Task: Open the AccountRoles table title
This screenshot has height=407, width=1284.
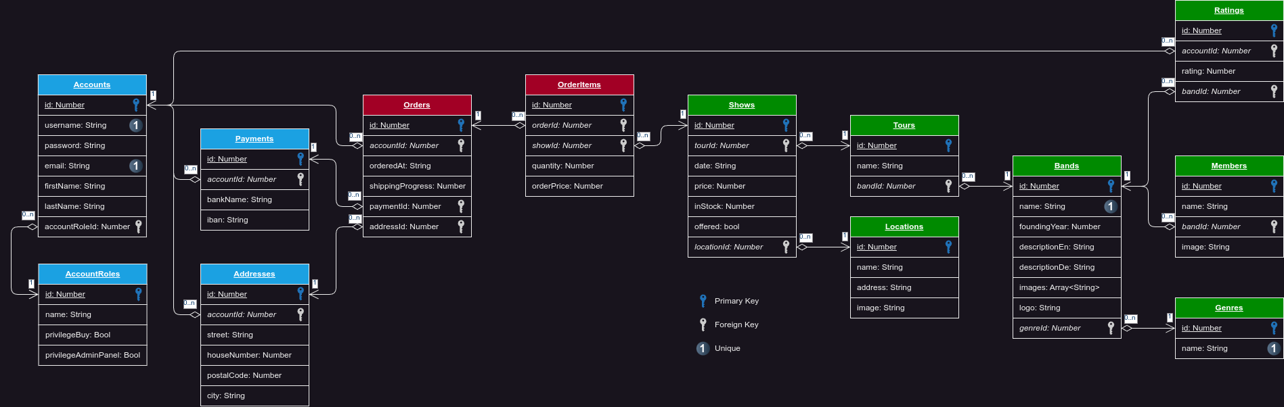Action: point(93,274)
